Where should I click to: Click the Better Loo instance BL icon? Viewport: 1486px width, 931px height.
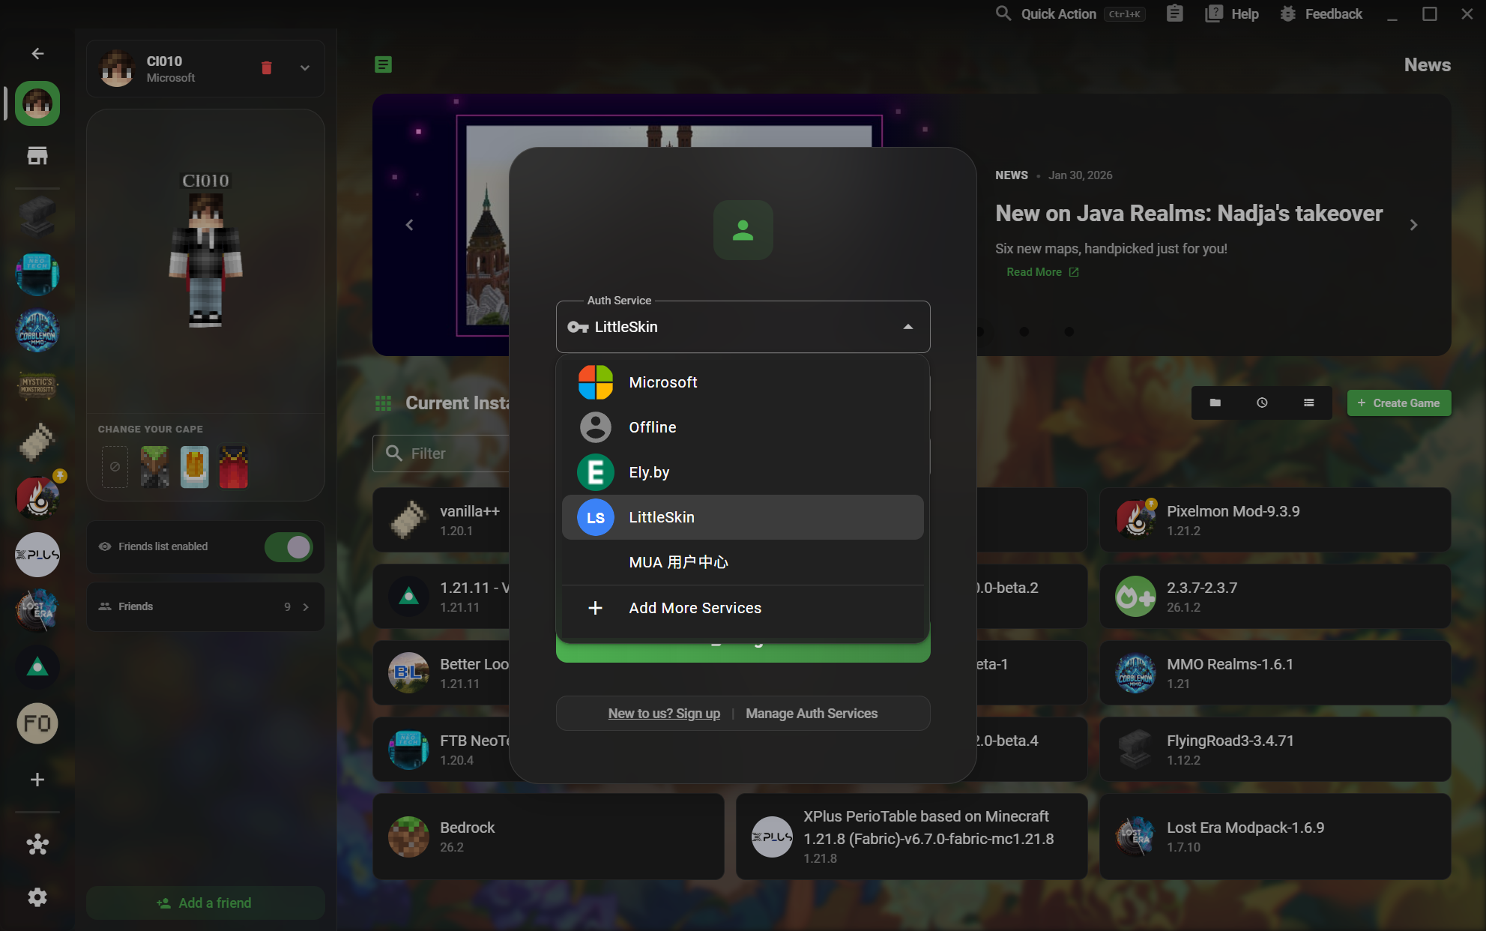pyautogui.click(x=408, y=673)
